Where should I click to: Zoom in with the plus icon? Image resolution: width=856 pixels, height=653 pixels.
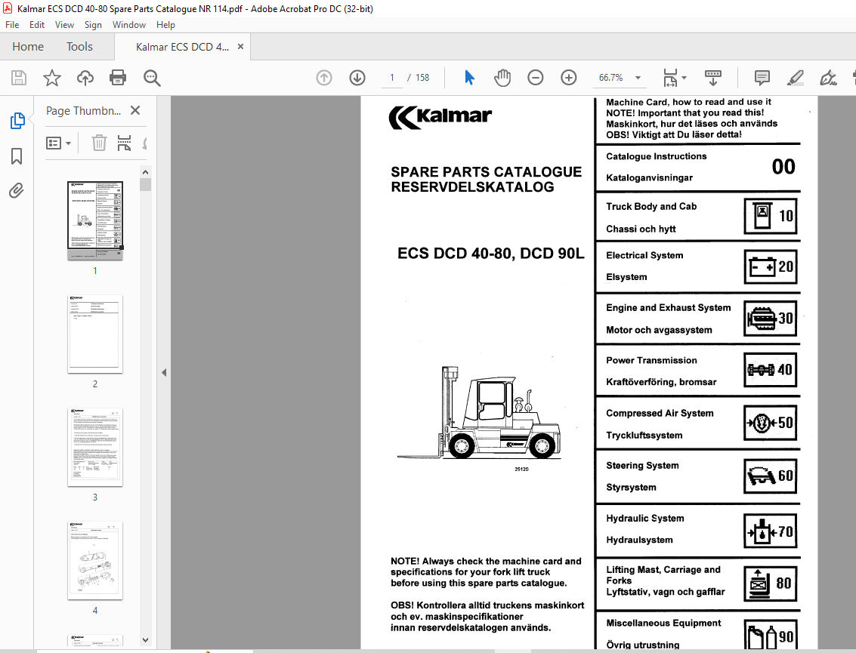(569, 78)
